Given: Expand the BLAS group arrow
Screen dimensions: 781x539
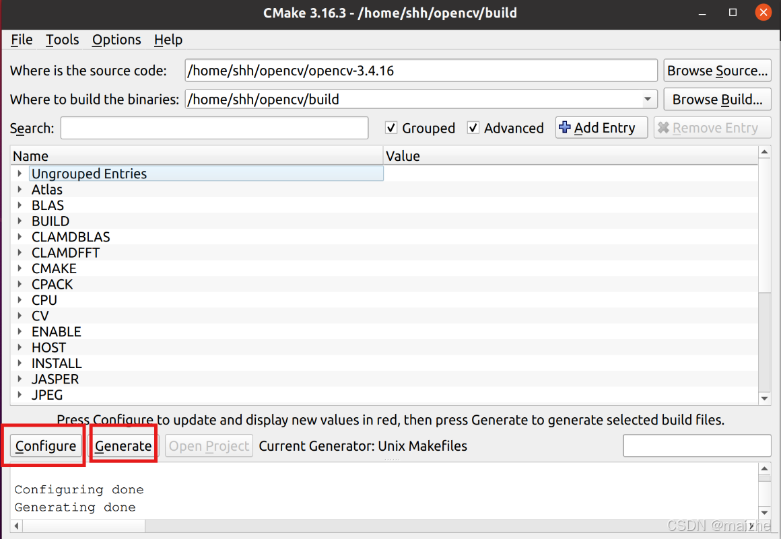Looking at the screenshot, I should coord(20,205).
